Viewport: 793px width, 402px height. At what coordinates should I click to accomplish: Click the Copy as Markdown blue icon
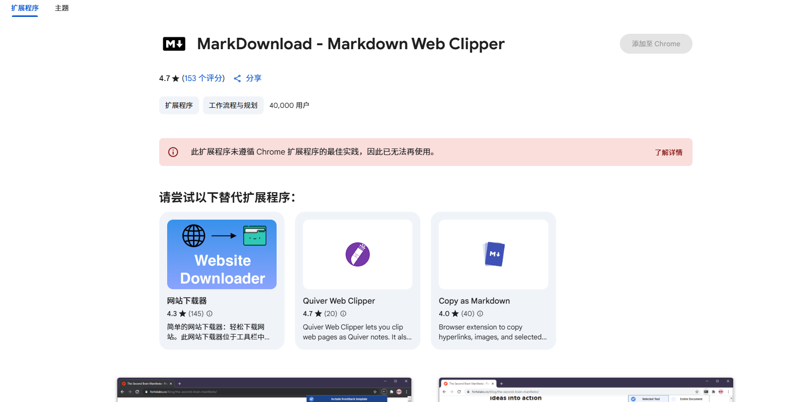[x=494, y=254]
